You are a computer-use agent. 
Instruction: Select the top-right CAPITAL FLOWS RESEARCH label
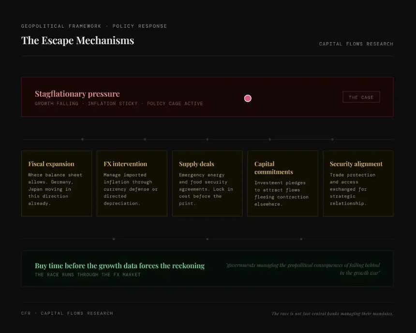356,44
